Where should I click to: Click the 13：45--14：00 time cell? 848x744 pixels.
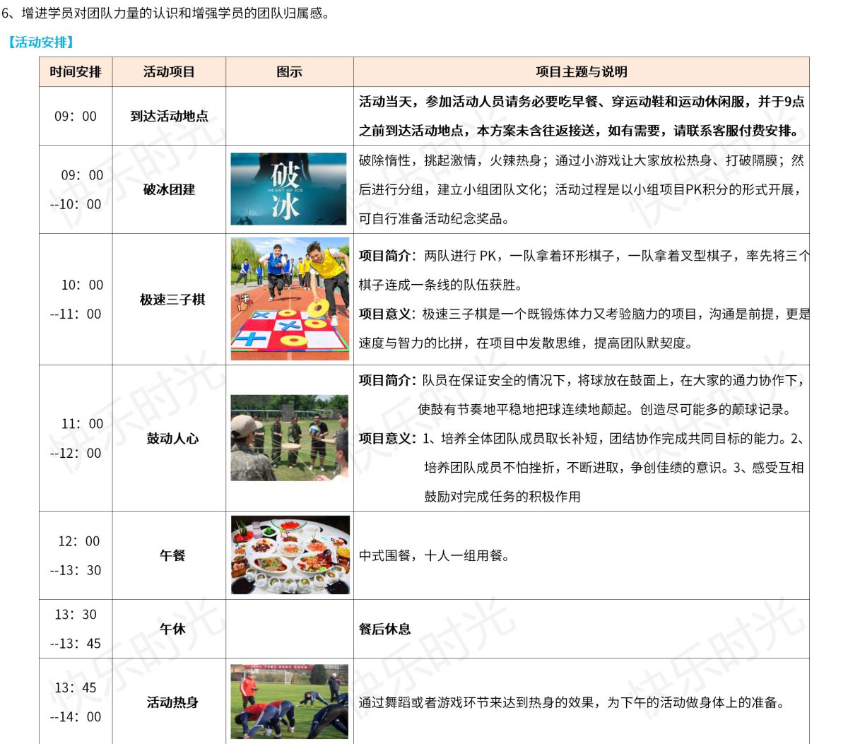click(76, 702)
